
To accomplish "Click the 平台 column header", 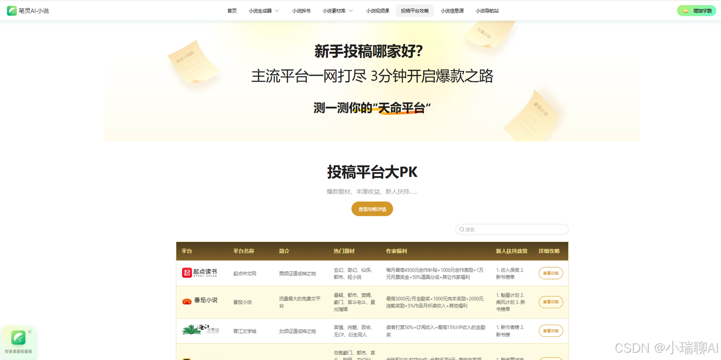I will tap(187, 251).
